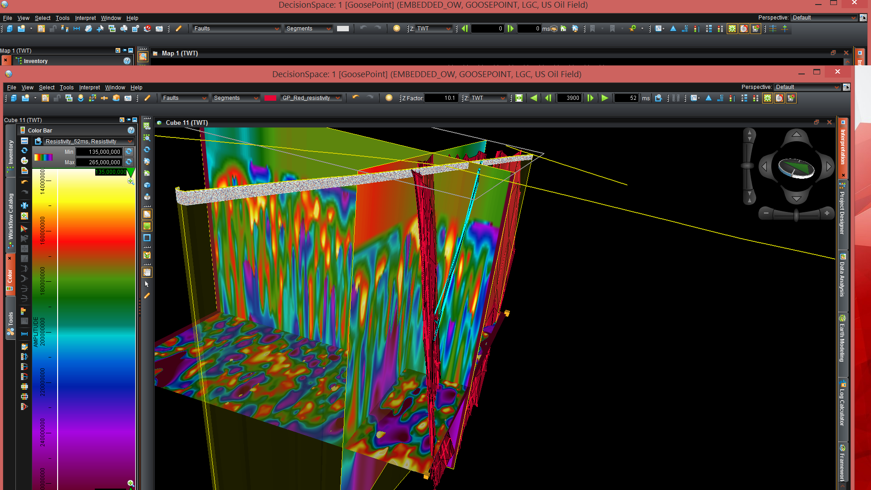
Task: Open the Perspective dropdown in background window
Action: [x=824, y=18]
